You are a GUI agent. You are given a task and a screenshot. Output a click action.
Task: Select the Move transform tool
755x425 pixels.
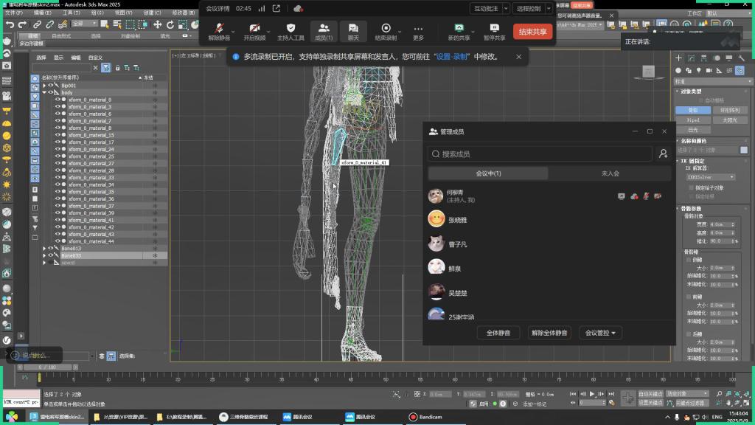(158, 24)
